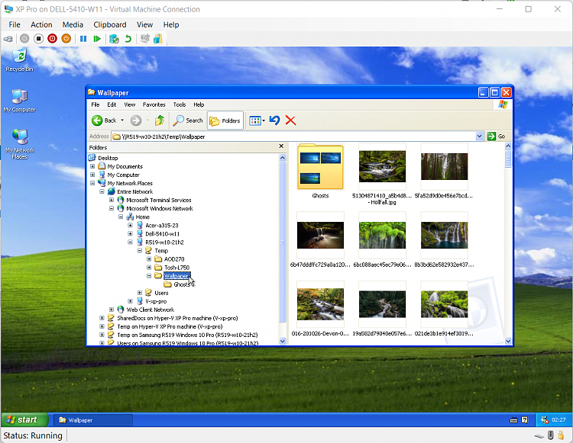Viewport: 573px width, 443px height.
Task: Go Back in the Wallpaper explorer window
Action: pos(104,120)
